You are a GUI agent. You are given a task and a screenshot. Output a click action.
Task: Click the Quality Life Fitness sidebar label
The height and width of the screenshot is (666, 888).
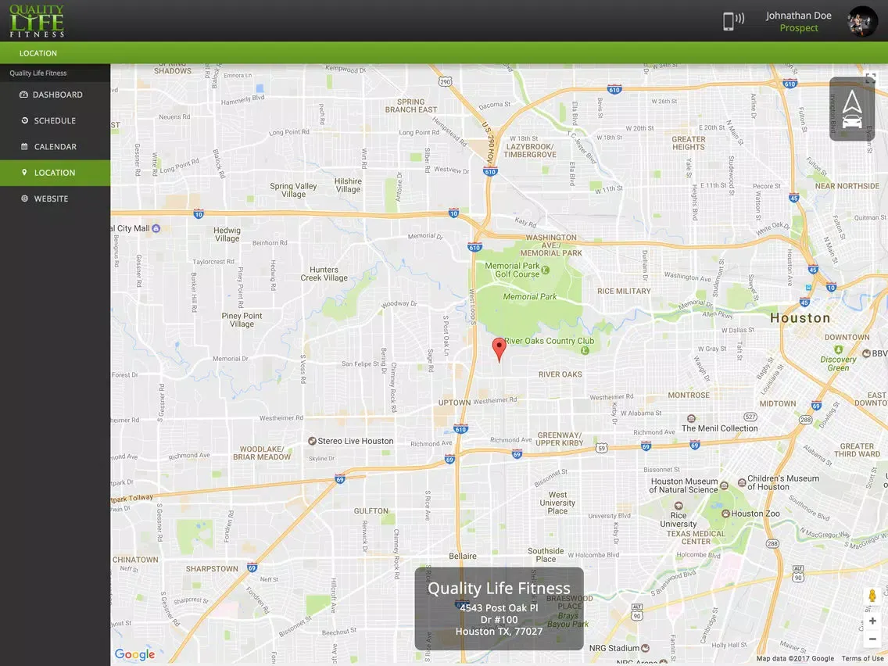[38, 73]
